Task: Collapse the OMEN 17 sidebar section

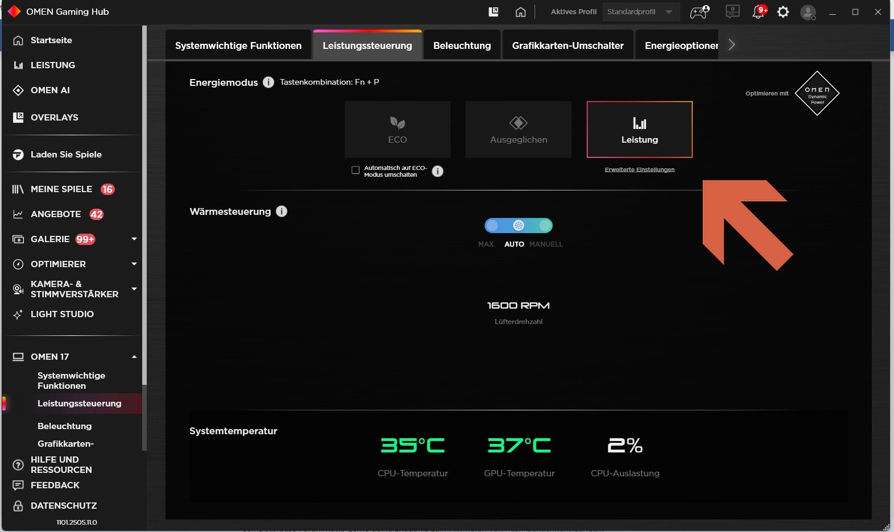Action: click(x=134, y=357)
